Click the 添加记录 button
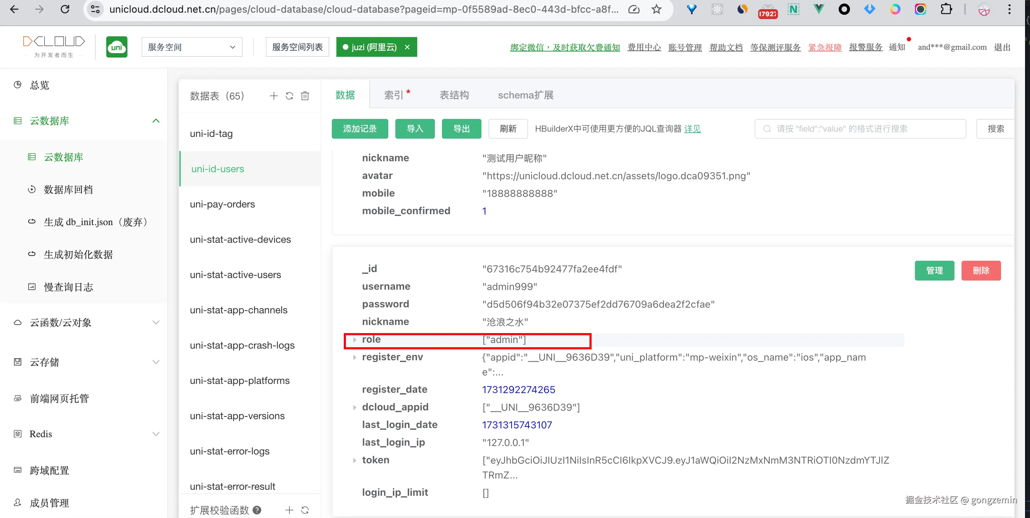1030x518 pixels. (x=359, y=129)
